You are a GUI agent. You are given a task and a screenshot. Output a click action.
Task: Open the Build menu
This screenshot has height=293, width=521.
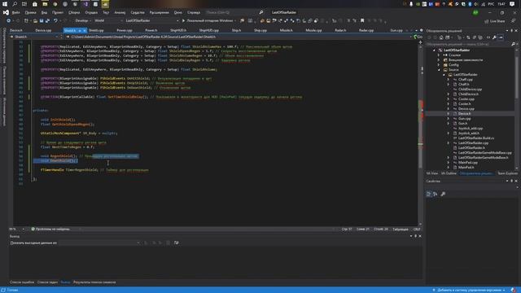pos(74,12)
